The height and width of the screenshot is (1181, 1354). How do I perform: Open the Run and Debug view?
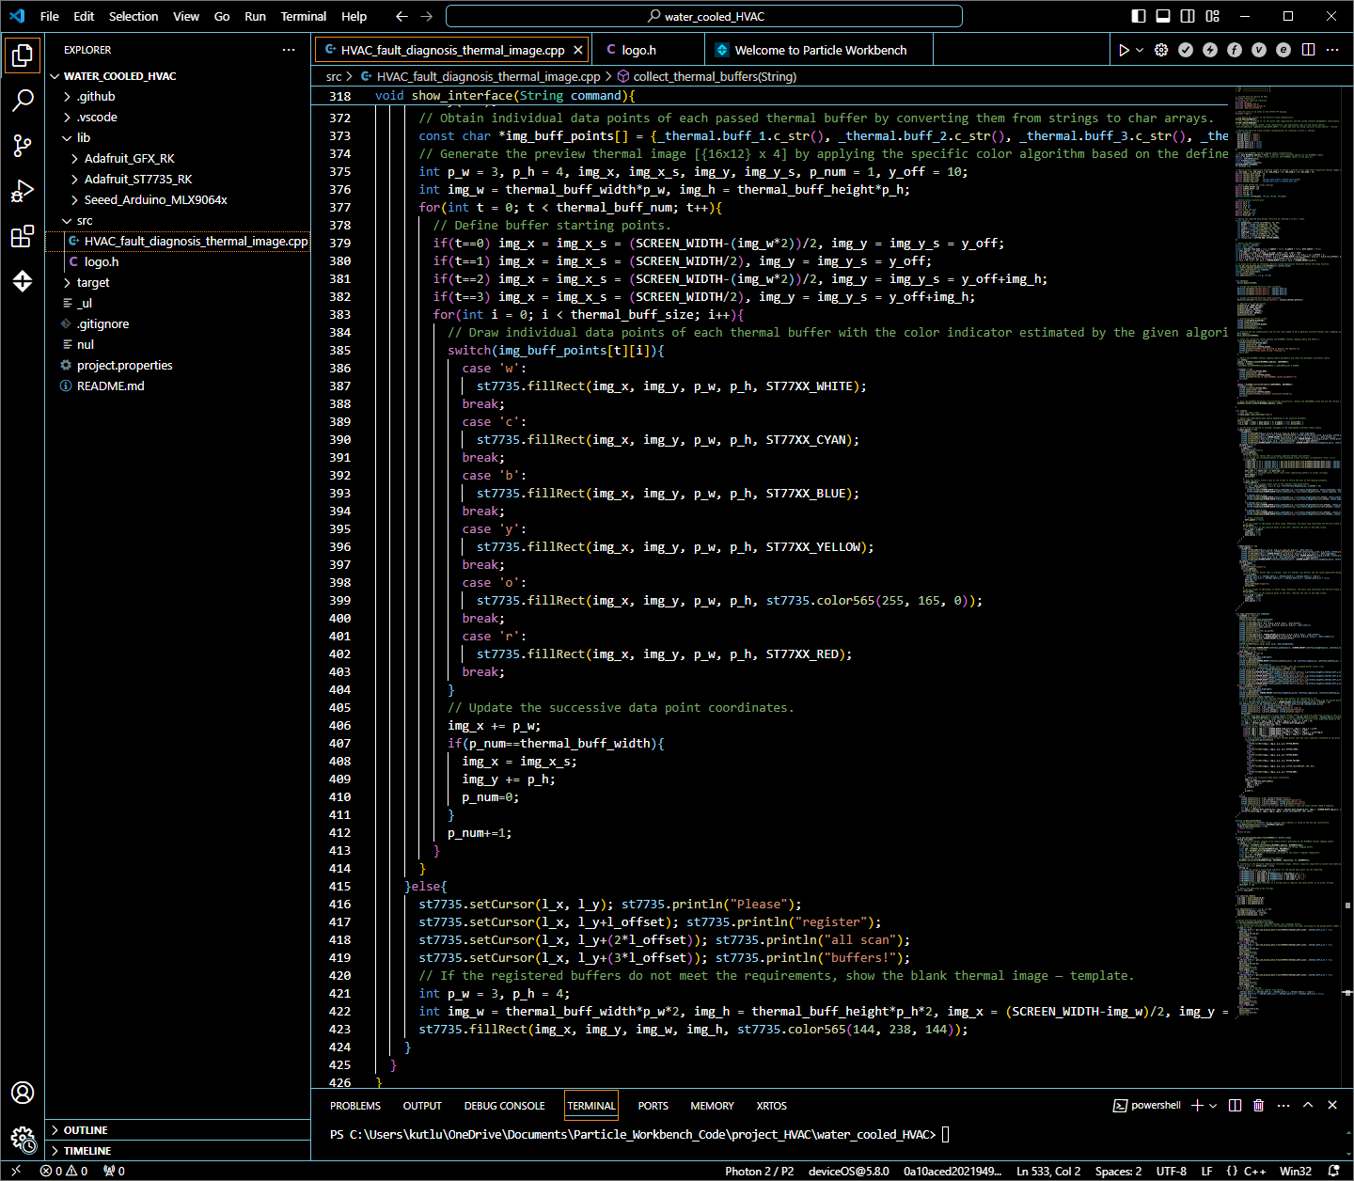(23, 191)
